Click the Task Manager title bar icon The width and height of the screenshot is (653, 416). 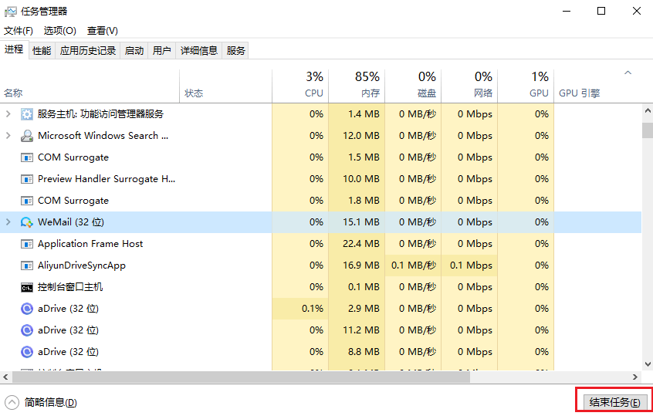point(10,12)
